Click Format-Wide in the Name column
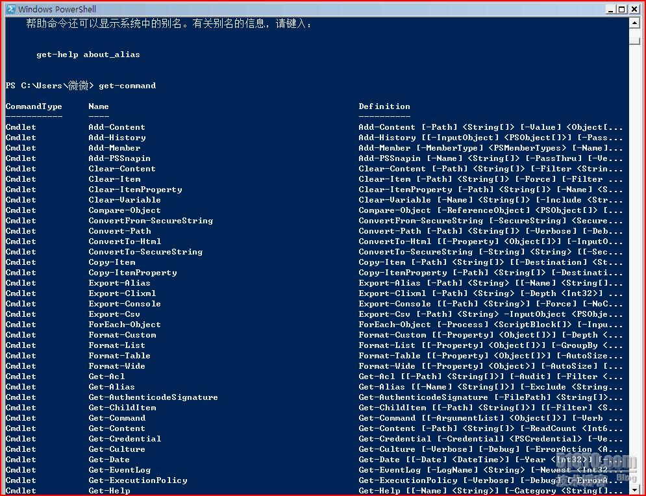The width and height of the screenshot is (646, 496). 117,366
